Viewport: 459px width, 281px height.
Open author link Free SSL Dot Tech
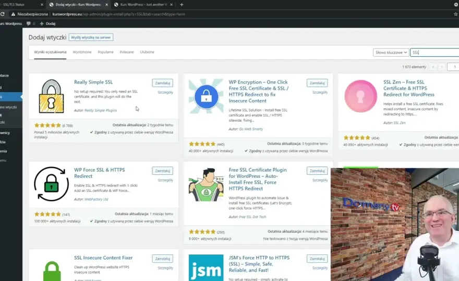pos(252,217)
